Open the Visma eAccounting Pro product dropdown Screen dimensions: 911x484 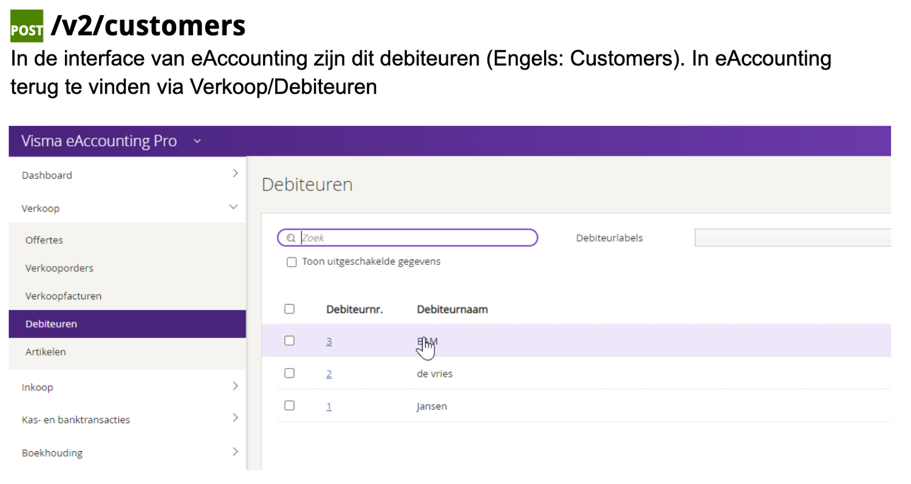(196, 142)
